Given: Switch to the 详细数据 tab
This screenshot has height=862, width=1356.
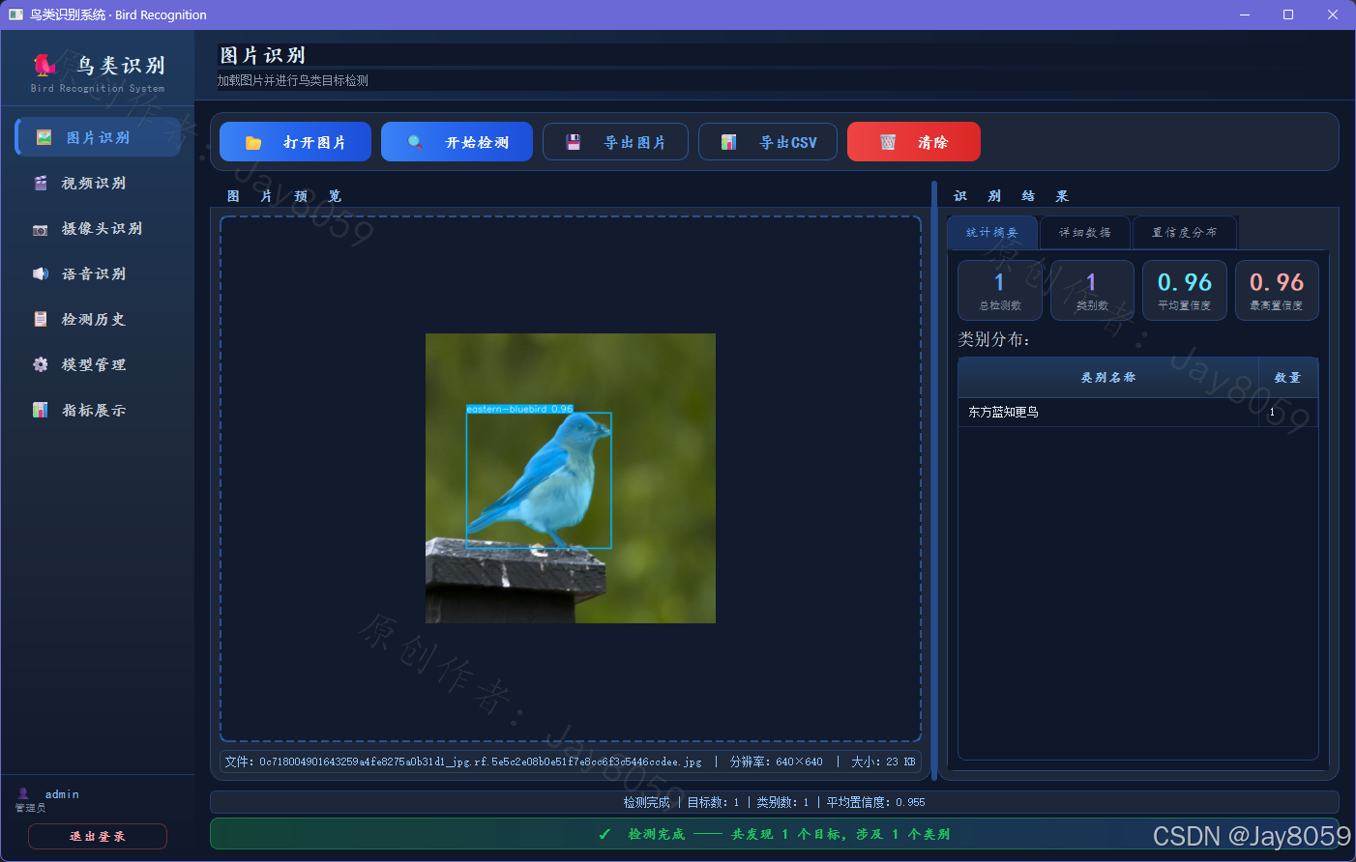Looking at the screenshot, I should tap(1085, 232).
